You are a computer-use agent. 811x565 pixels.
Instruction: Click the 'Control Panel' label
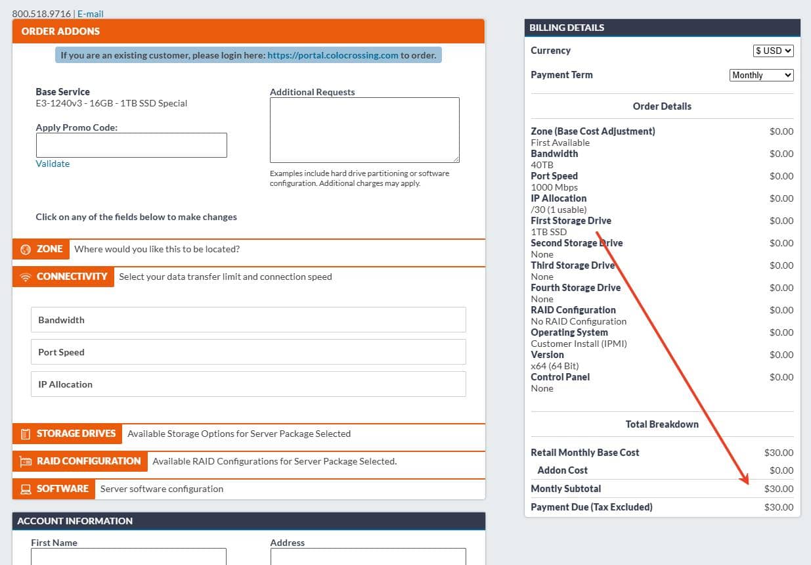tap(560, 377)
